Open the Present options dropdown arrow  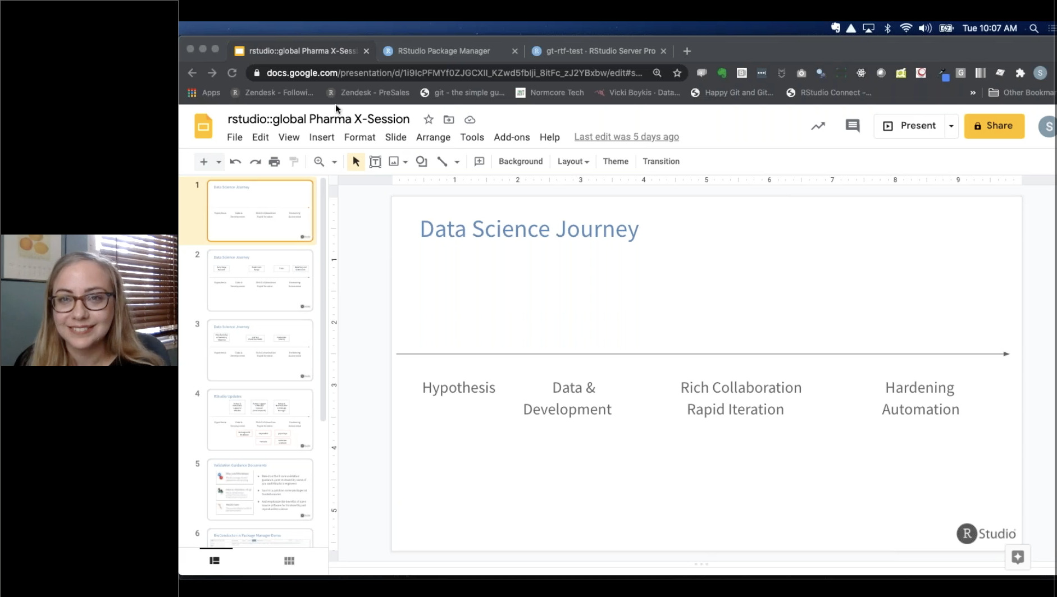pos(951,126)
